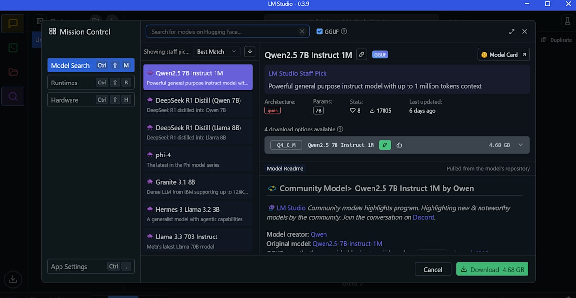
Task: Open the Best Match sort dropdown
Action: click(217, 51)
